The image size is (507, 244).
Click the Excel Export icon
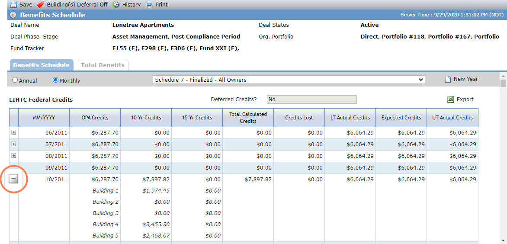click(451, 100)
